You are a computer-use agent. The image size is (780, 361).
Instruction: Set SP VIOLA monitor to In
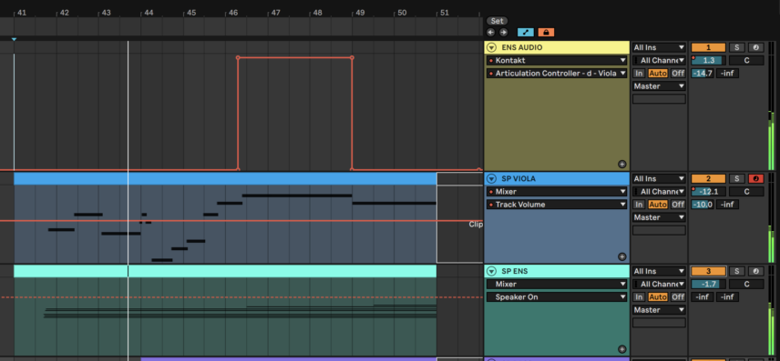pos(639,204)
